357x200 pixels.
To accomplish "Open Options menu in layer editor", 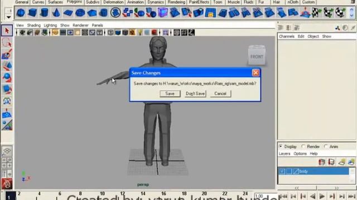I will tap(300, 153).
